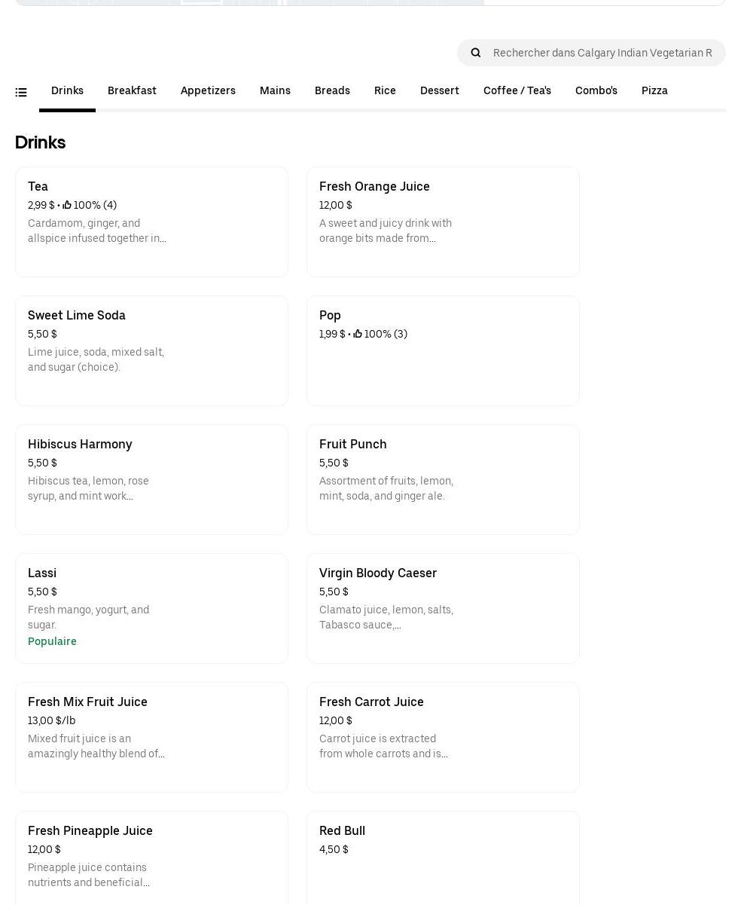The height and width of the screenshot is (905, 741).
Task: Pick the Virgin Bloody Caeser drink
Action: point(443,608)
